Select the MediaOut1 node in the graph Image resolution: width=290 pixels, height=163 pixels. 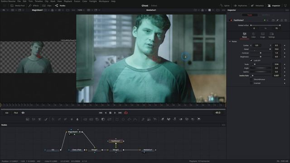[148, 150]
